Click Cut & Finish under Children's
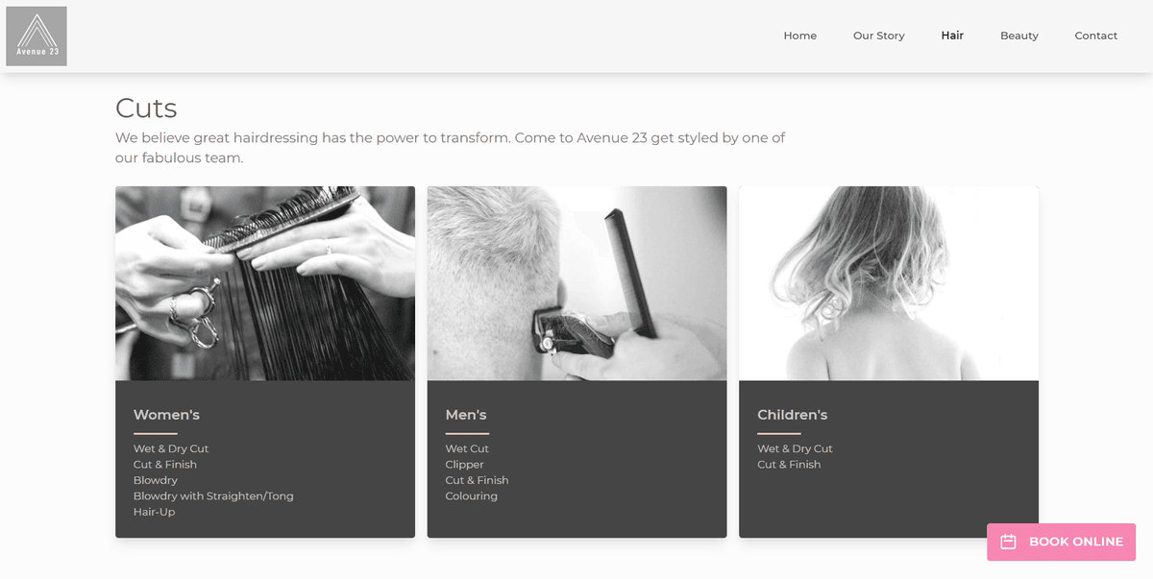This screenshot has height=579, width=1153. pyautogui.click(x=789, y=465)
